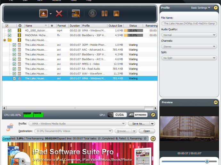Click the Browse button
This screenshot has width=221, height=165.
click(x=123, y=131)
